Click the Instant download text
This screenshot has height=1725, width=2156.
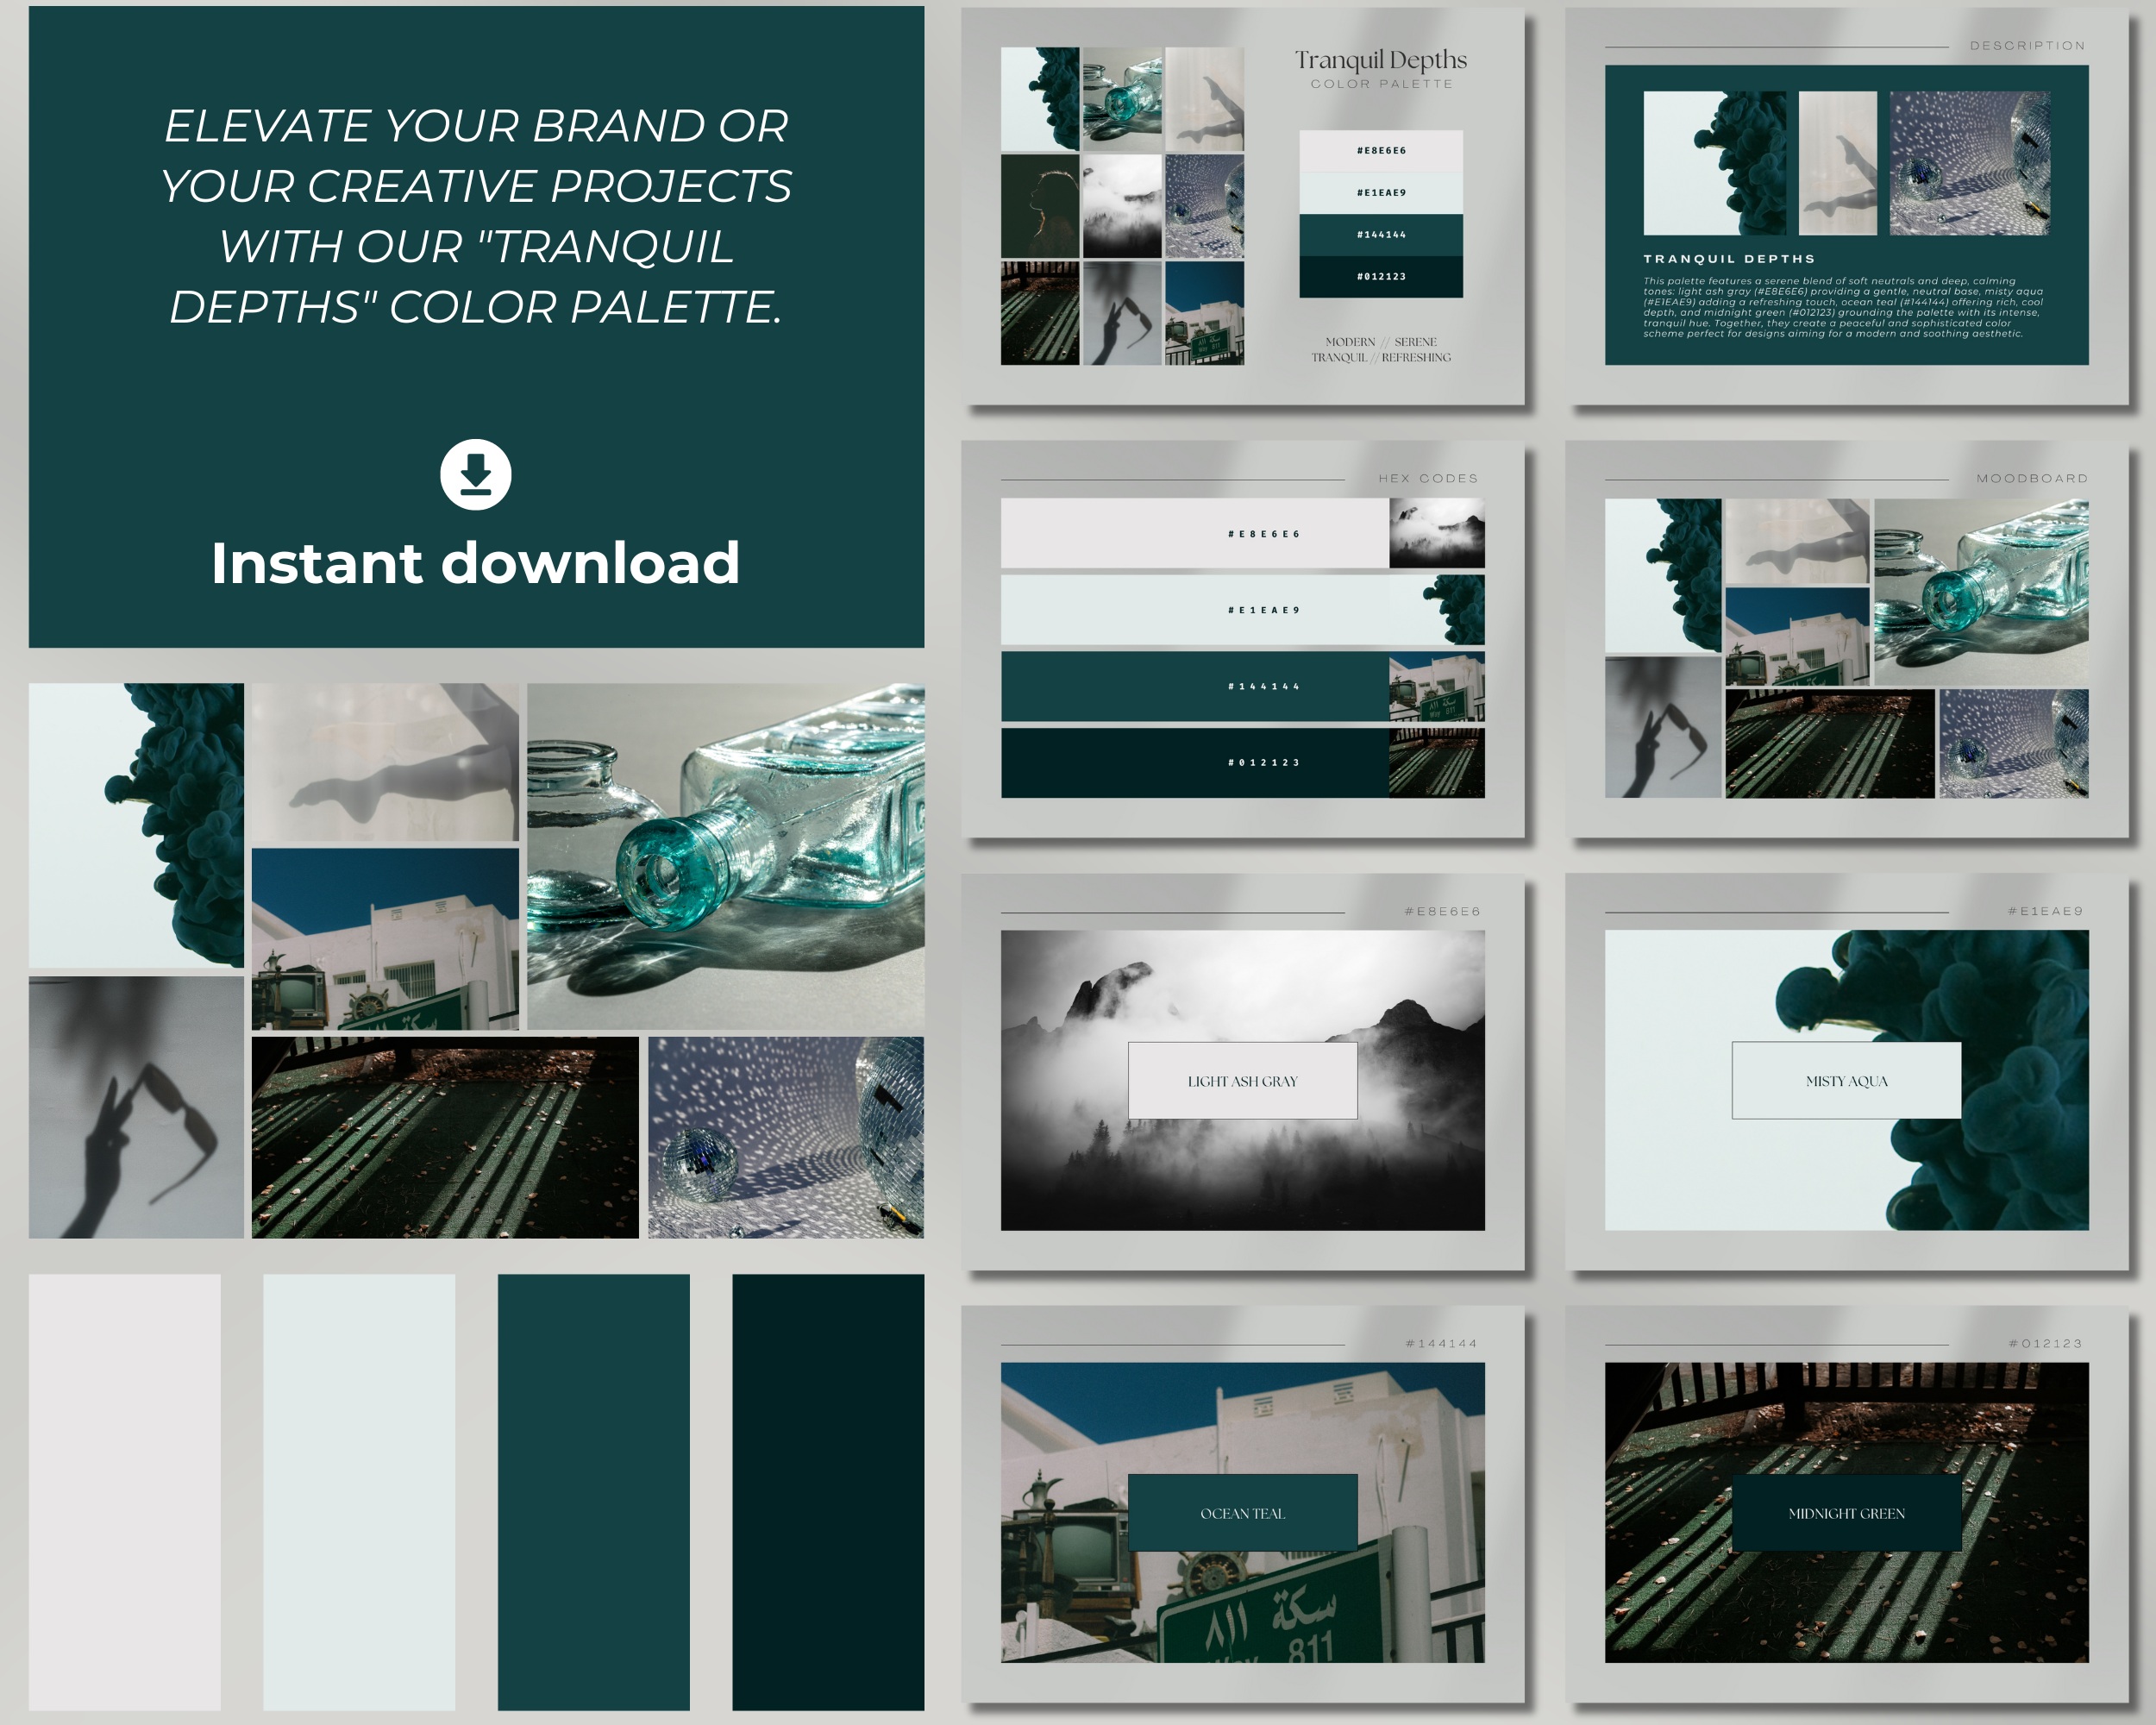[x=476, y=563]
